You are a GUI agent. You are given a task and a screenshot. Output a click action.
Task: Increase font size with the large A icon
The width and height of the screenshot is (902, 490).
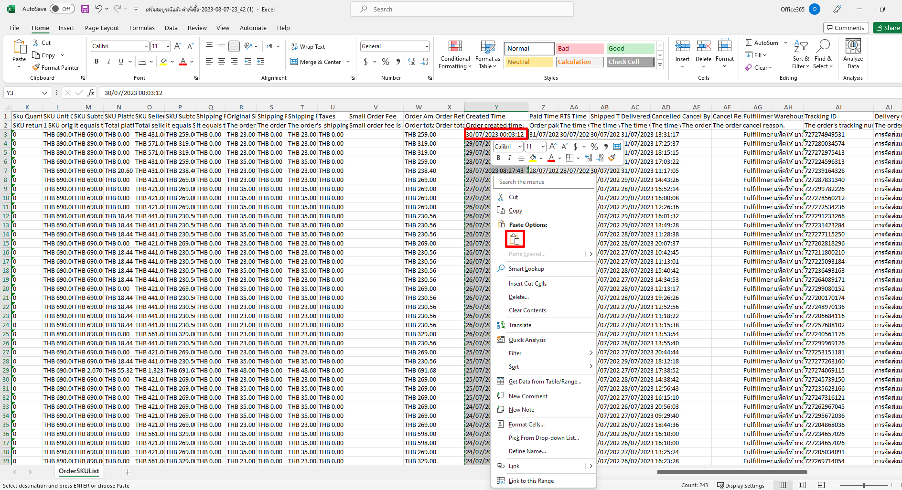click(178, 46)
